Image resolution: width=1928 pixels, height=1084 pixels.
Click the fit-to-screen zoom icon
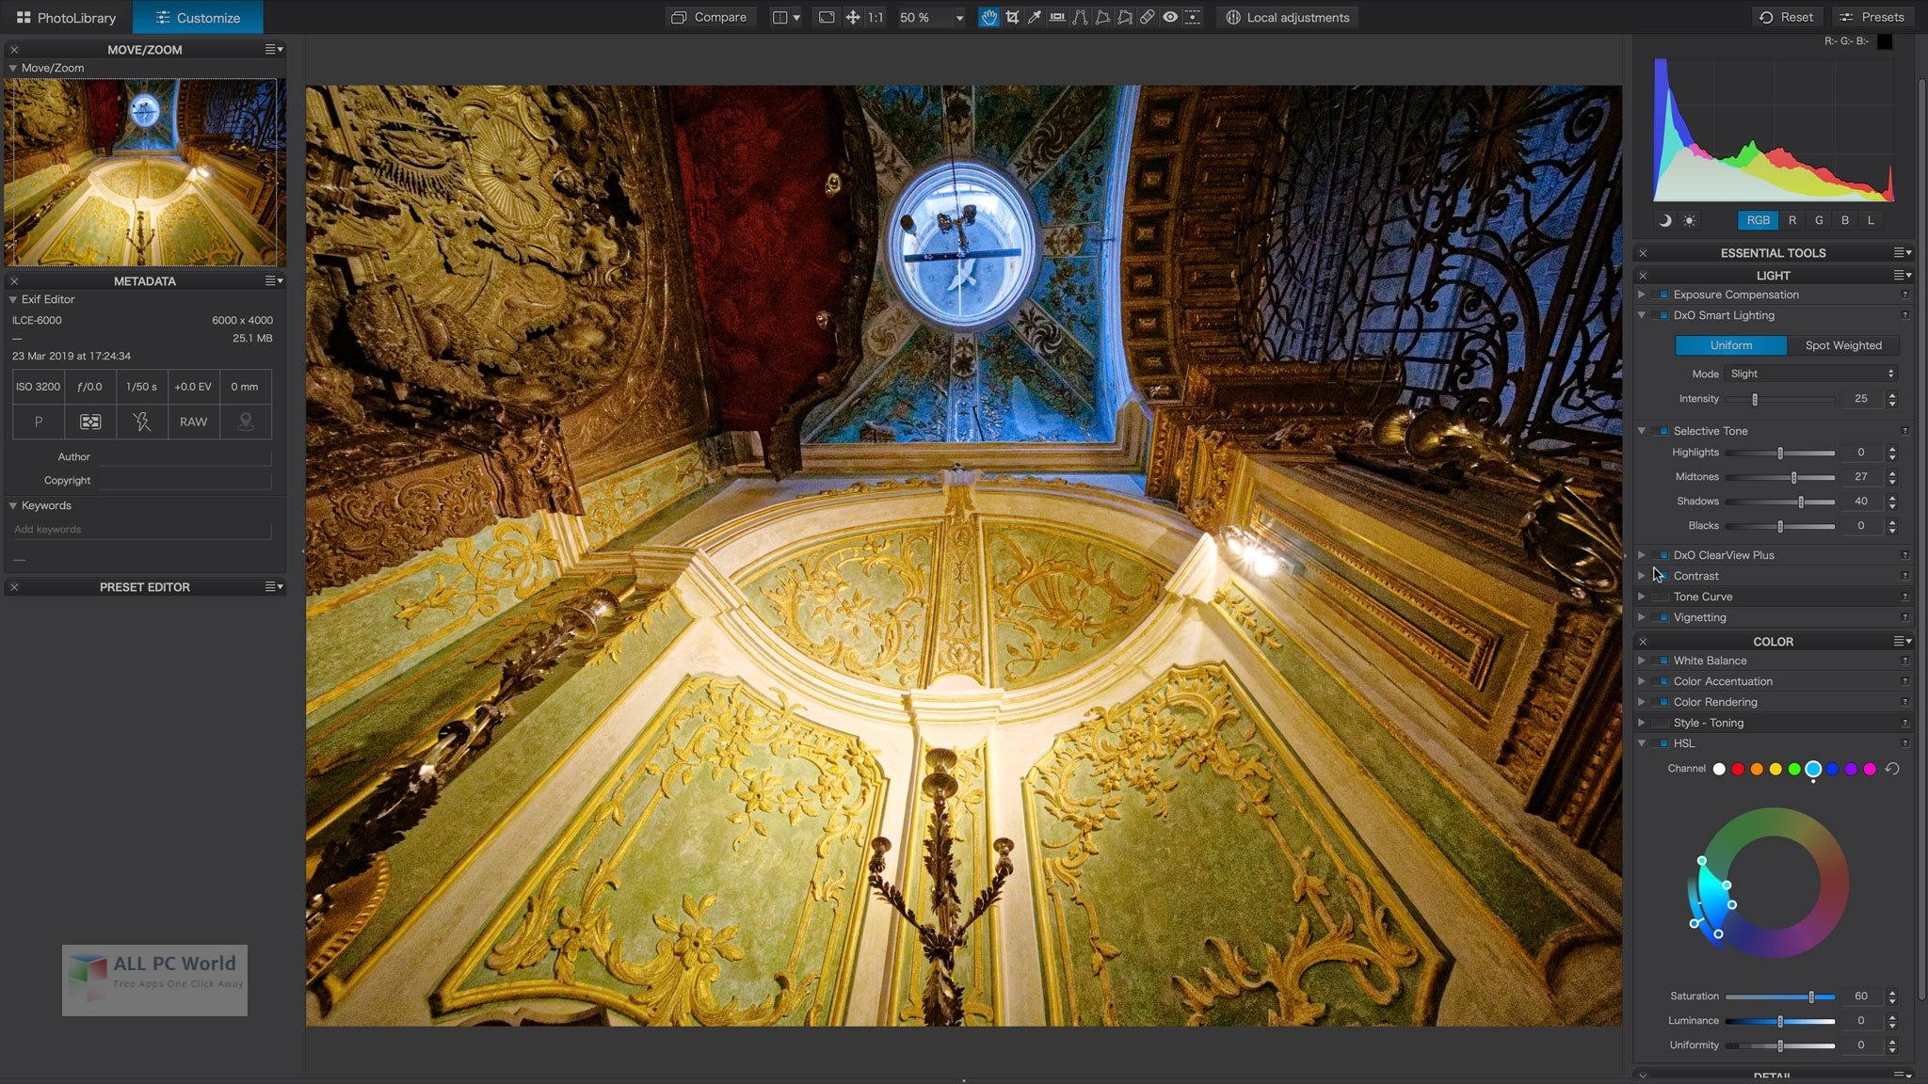pyautogui.click(x=827, y=17)
